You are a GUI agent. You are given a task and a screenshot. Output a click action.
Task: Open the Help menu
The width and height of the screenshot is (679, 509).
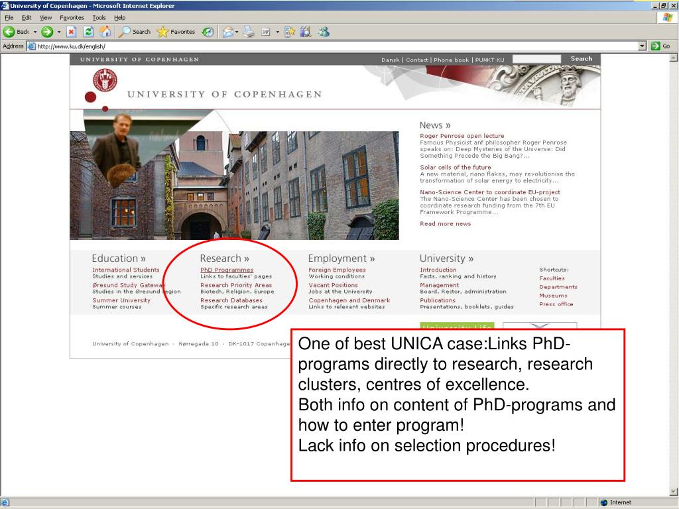(x=120, y=18)
